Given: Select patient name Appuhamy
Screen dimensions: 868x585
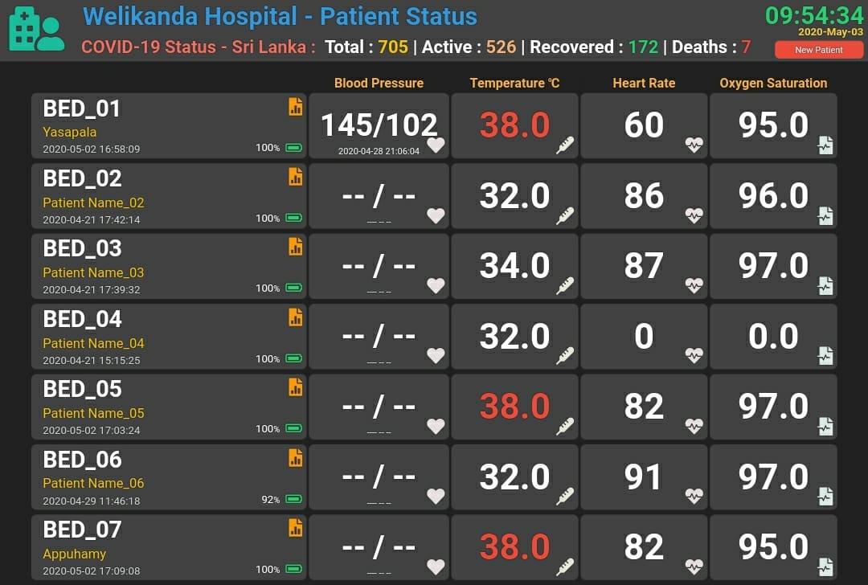Looking at the screenshot, I should [x=75, y=554].
